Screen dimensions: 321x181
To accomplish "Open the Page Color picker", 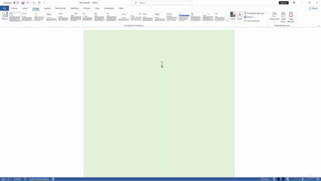I will [x=283, y=17].
